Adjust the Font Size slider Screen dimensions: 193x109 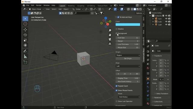pos(128,38)
